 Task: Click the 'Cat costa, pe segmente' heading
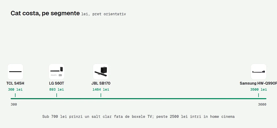click(45, 13)
